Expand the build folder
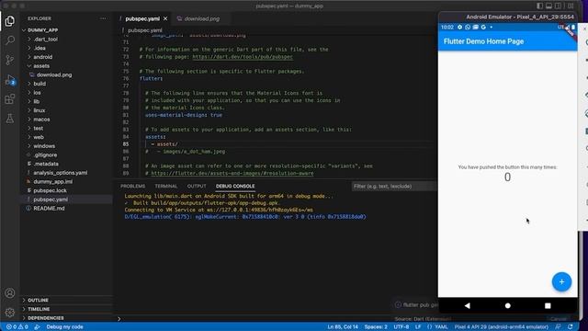The height and width of the screenshot is (331, 588). pyautogui.click(x=40, y=84)
